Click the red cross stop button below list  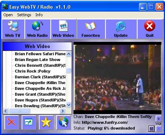(x=12, y=122)
